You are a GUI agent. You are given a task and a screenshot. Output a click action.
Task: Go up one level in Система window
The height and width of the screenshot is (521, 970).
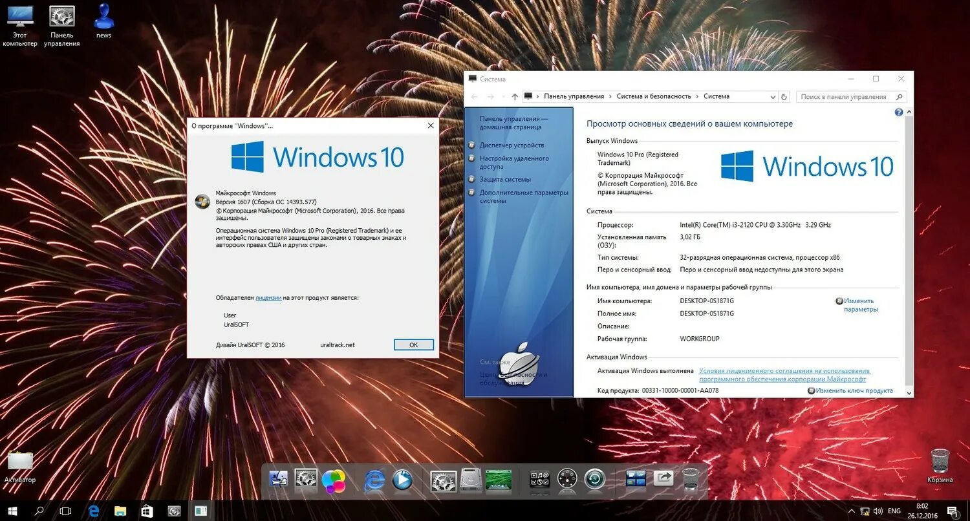(515, 97)
